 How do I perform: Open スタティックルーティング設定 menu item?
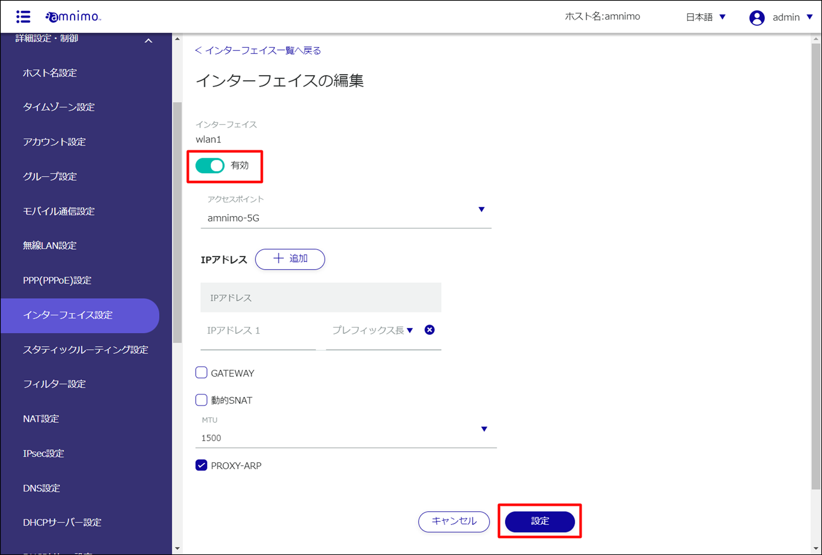pyautogui.click(x=85, y=350)
